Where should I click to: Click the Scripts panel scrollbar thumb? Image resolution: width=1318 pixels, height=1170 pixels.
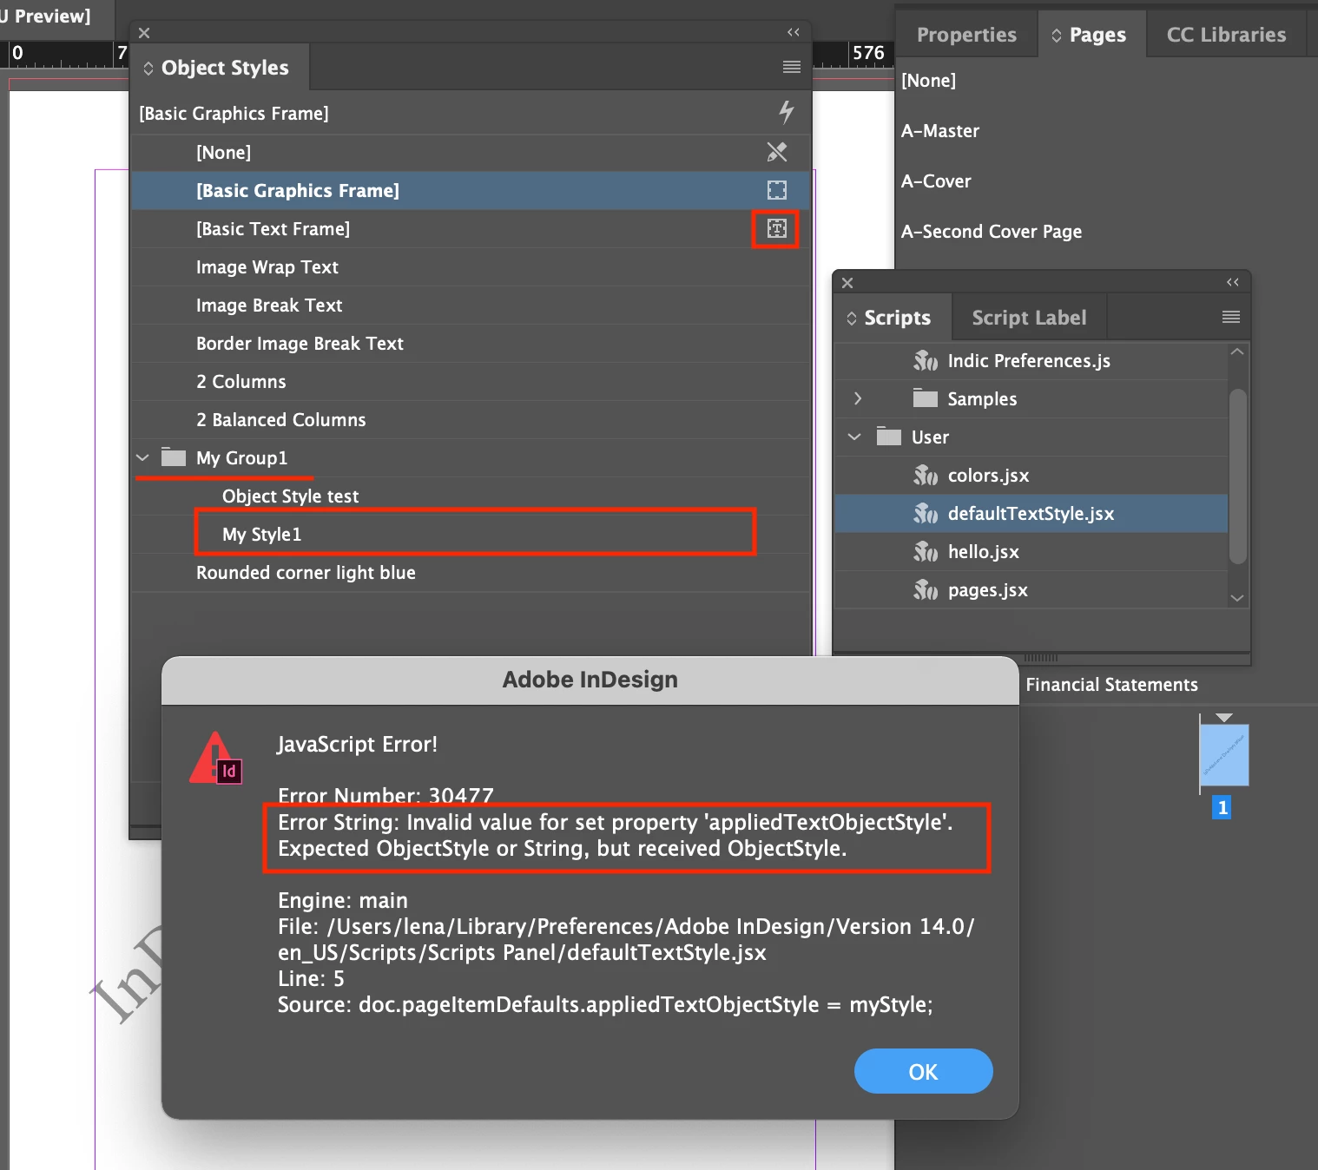[1238, 476]
